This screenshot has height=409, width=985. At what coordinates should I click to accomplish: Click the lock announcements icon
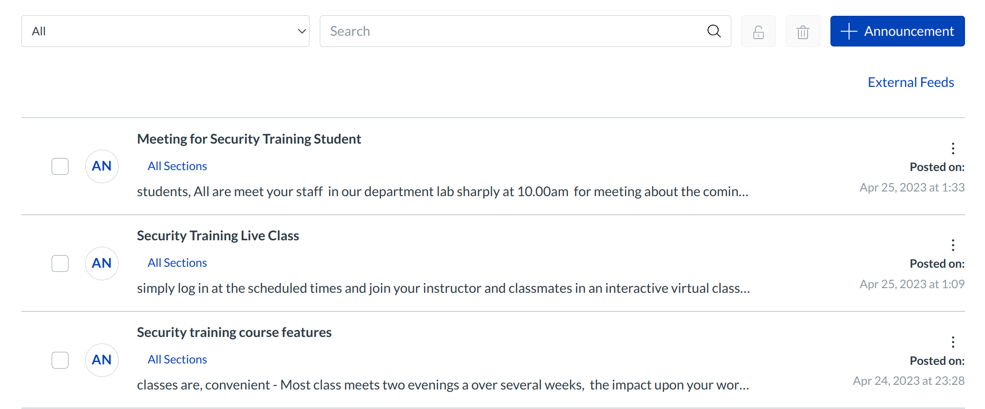[x=758, y=32]
